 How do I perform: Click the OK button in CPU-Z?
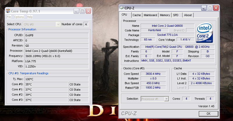[209, 114]
